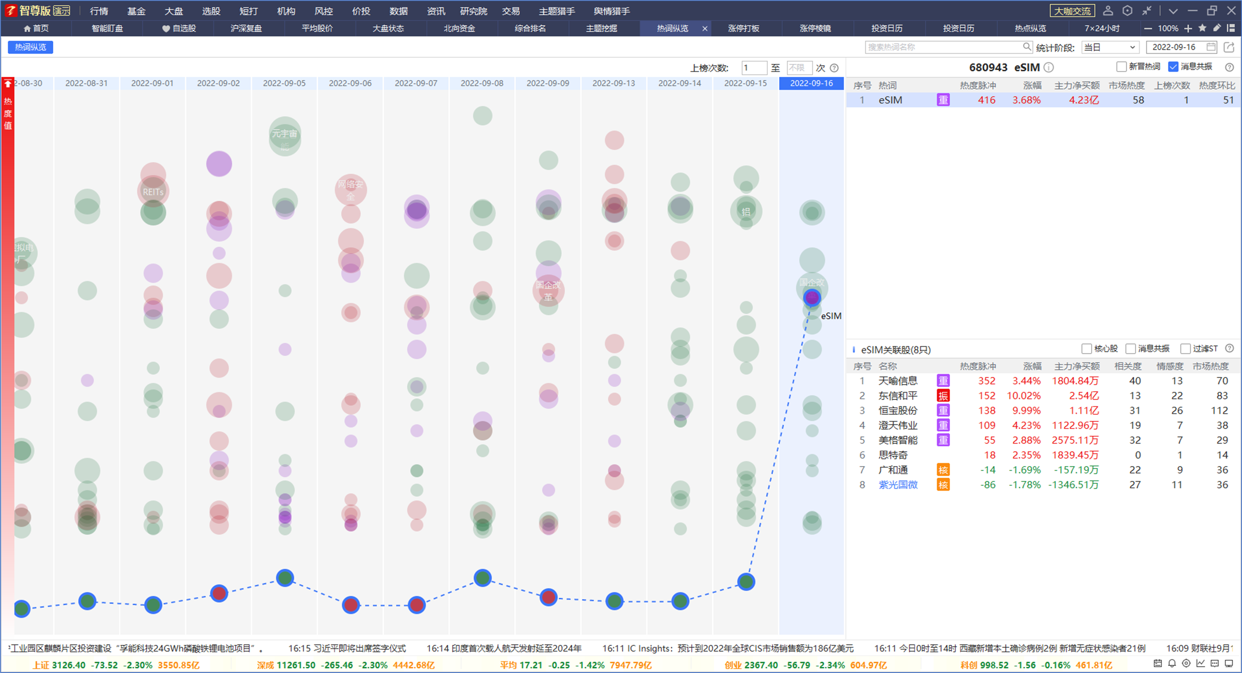Click the REITs bubble on 2022-09-01
The width and height of the screenshot is (1242, 673).
(153, 192)
